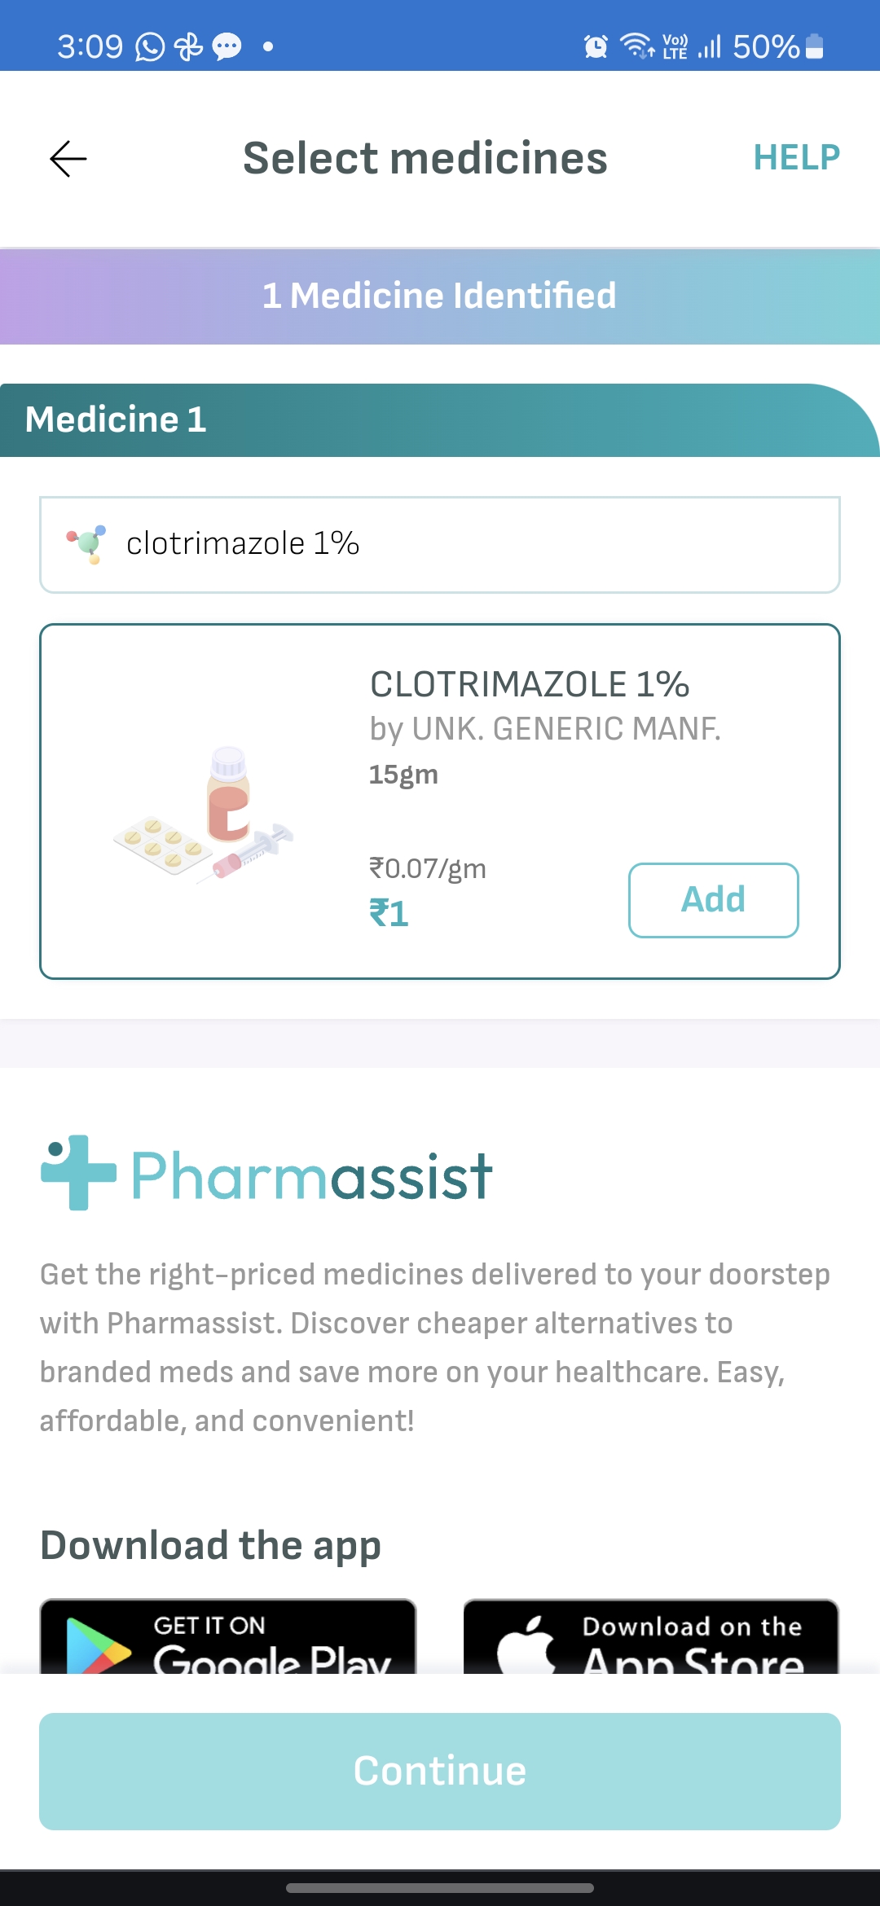
Task: Tap the molecule icon beside clotrimazole
Action: [87, 544]
